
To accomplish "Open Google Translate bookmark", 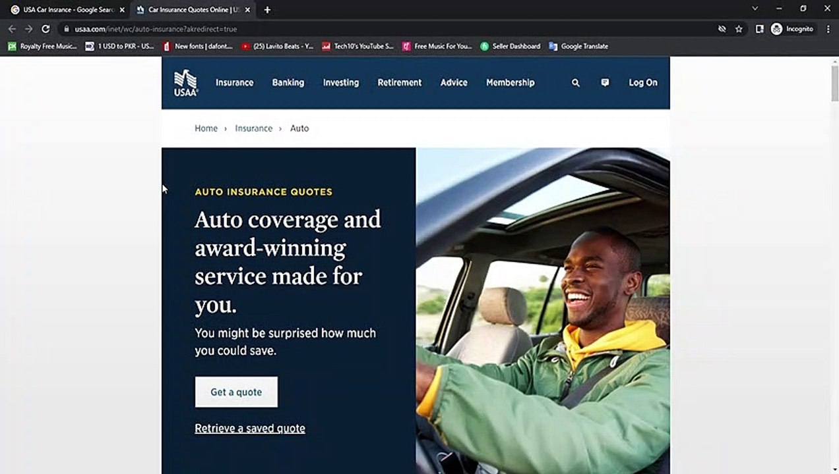I will 578,46.
